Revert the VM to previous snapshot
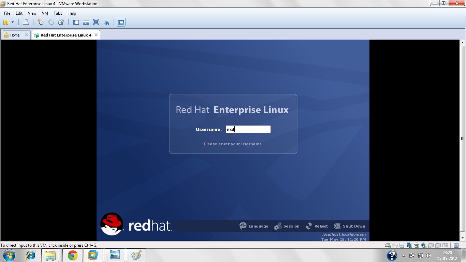Image resolution: width=466 pixels, height=262 pixels. (51, 22)
